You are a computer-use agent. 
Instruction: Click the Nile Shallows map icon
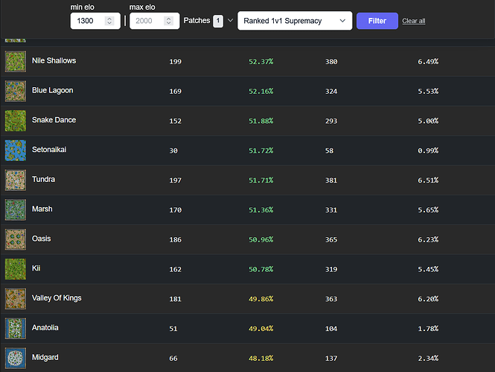pos(16,61)
